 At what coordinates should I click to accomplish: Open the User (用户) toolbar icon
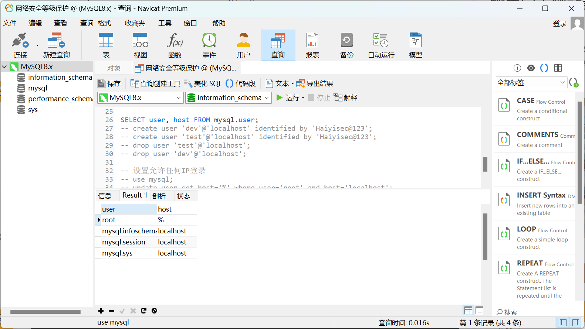pyautogui.click(x=243, y=41)
